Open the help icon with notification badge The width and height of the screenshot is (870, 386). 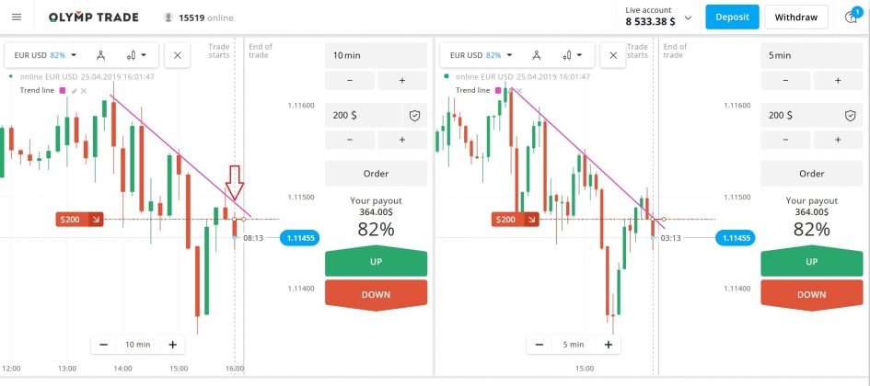[851, 17]
